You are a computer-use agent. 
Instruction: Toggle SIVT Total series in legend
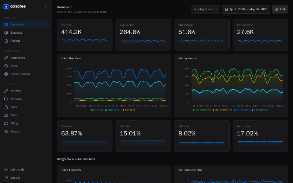click(x=129, y=110)
